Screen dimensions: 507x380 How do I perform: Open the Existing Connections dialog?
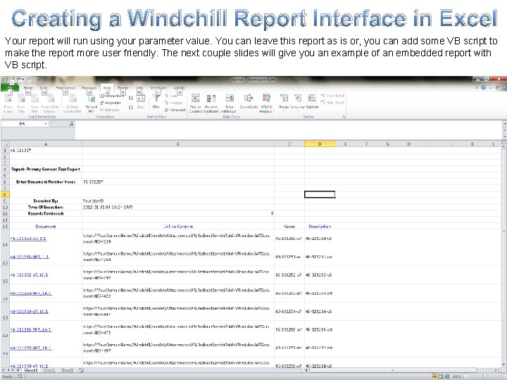(x=73, y=103)
